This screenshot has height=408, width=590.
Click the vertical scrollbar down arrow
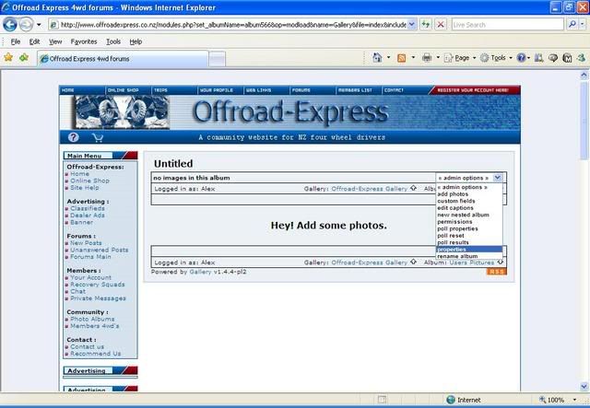584,386
